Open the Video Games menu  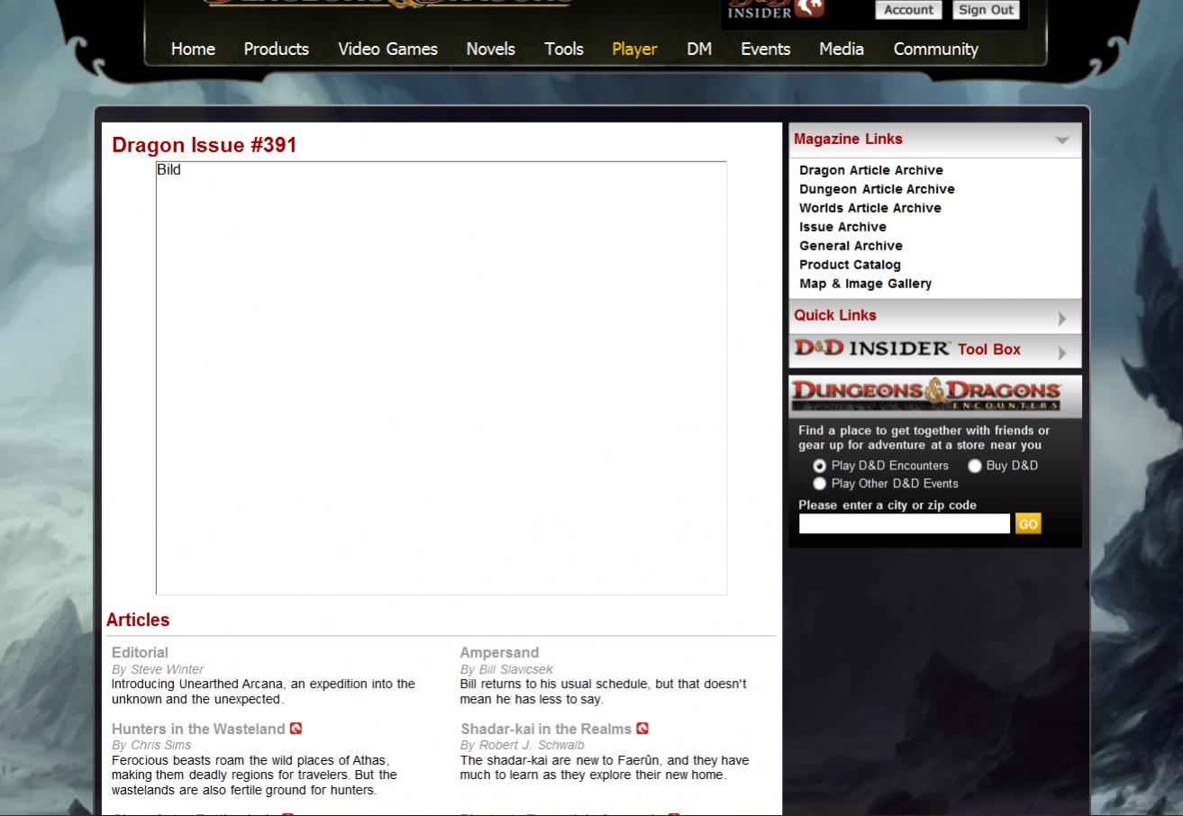tap(387, 50)
